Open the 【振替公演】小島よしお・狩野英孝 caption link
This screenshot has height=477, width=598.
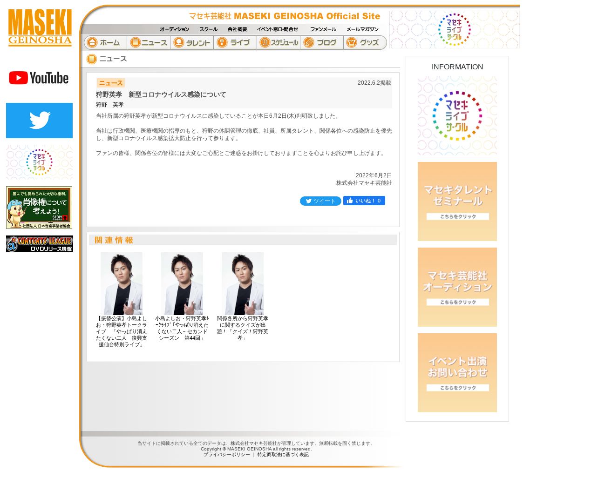pos(122,332)
